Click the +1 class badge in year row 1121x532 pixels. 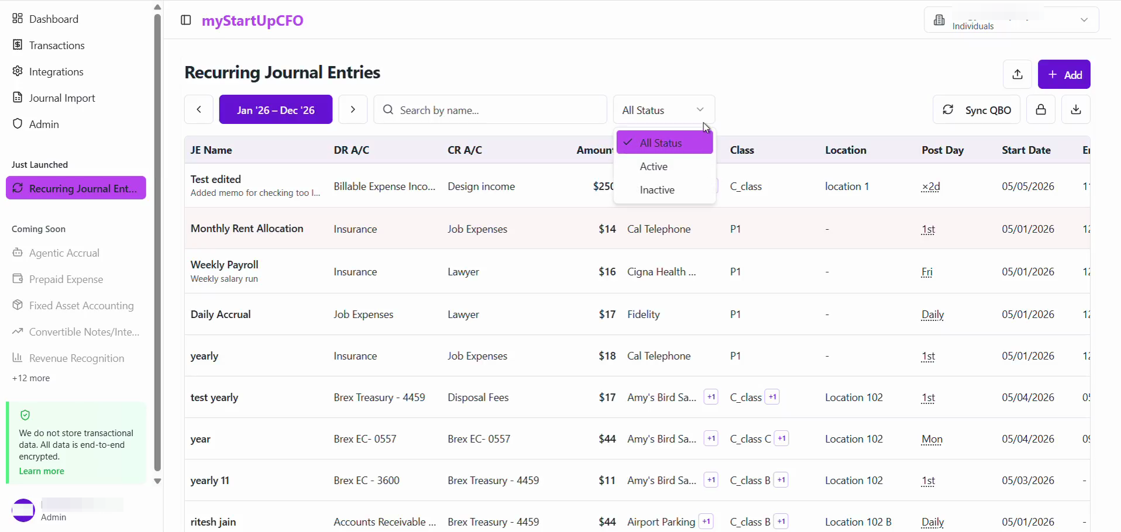[x=782, y=439]
